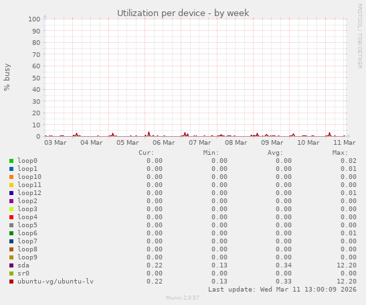This screenshot has height=305, width=366.
Task: Click the '09 Mar' x-axis date label
Action: pyautogui.click(x=272, y=142)
